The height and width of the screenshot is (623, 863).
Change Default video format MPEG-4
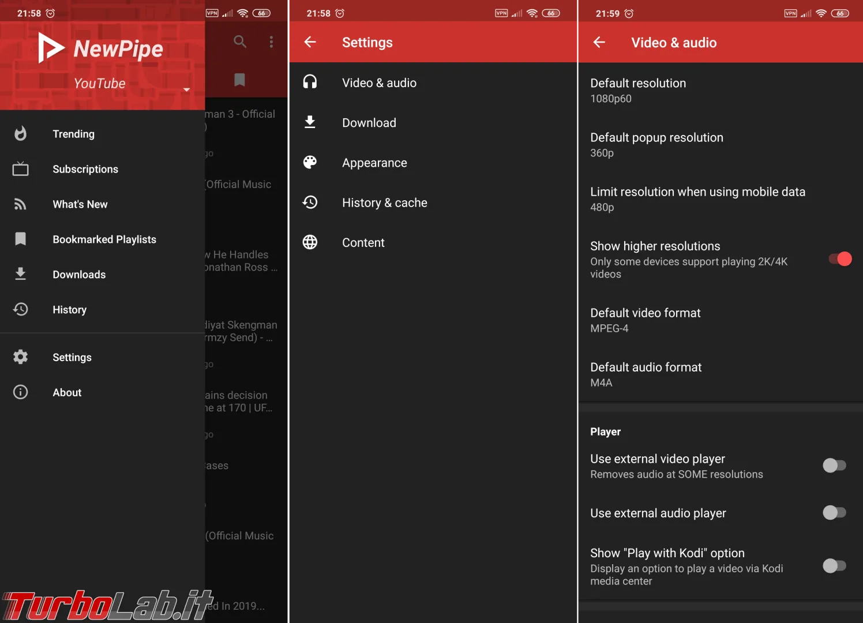[721, 320]
